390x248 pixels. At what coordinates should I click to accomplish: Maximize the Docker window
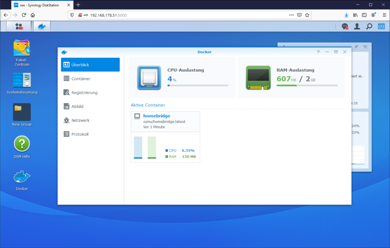pyautogui.click(x=336, y=52)
